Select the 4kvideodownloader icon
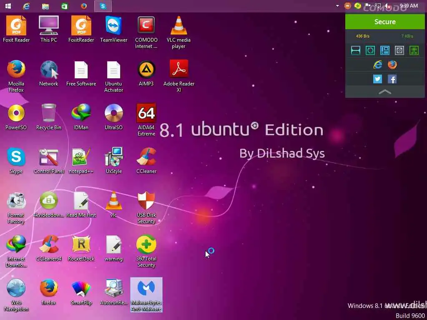The image size is (427, 320). point(49,205)
